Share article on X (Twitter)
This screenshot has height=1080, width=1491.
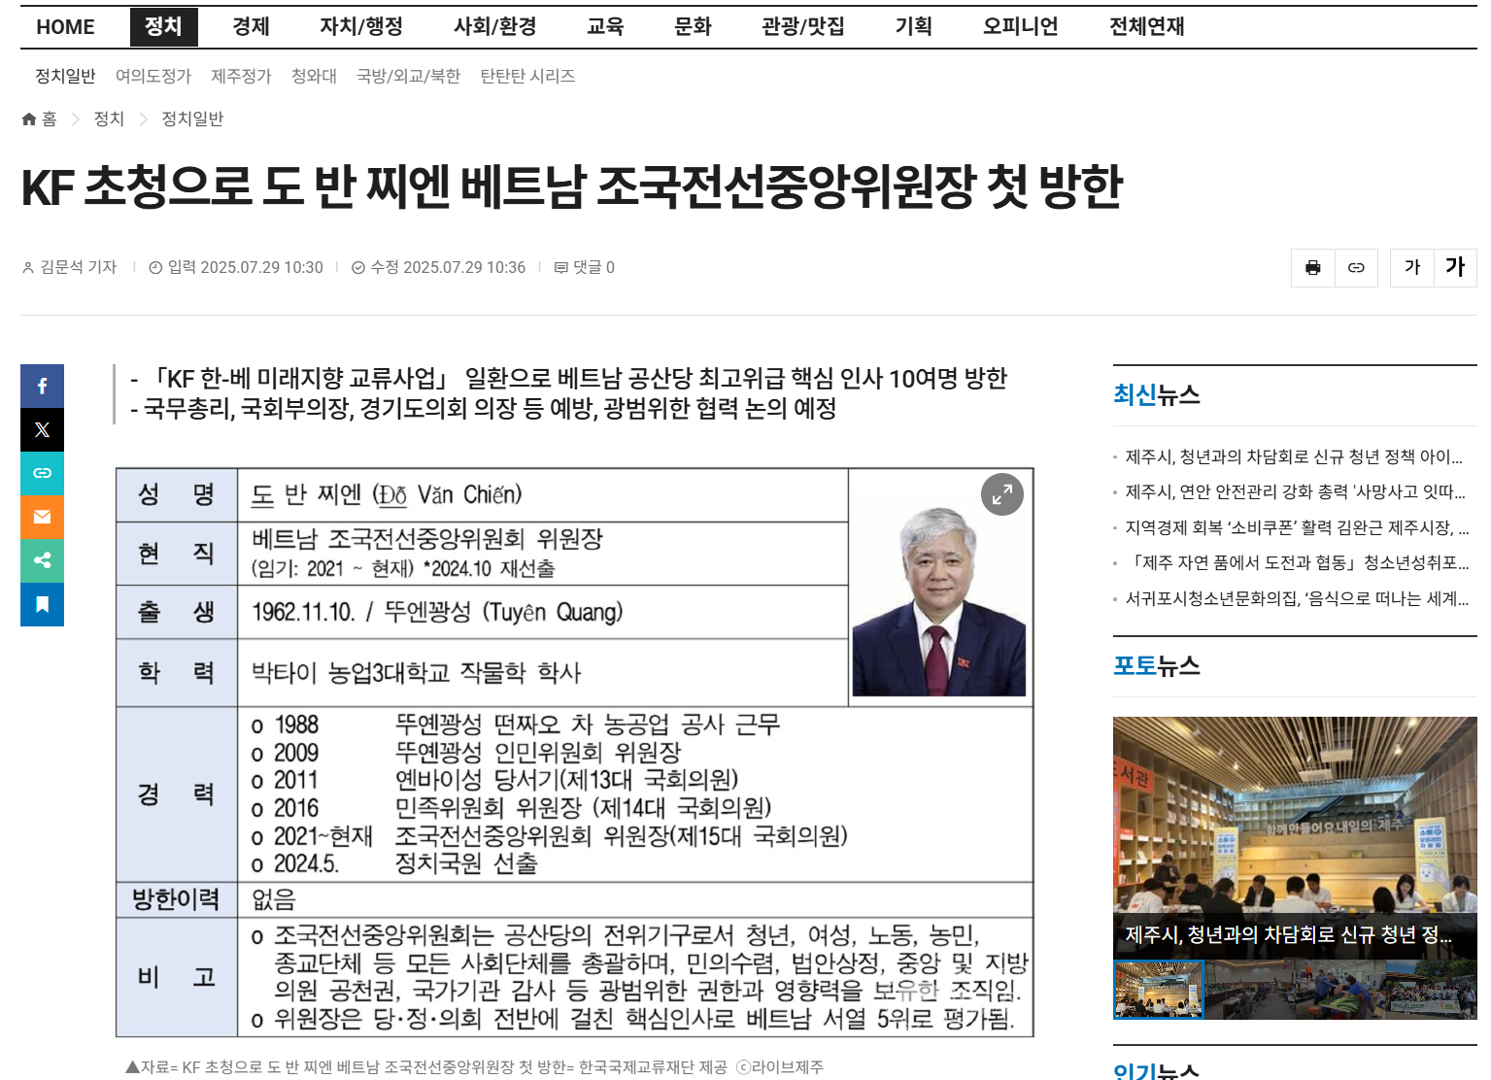pyautogui.click(x=42, y=429)
